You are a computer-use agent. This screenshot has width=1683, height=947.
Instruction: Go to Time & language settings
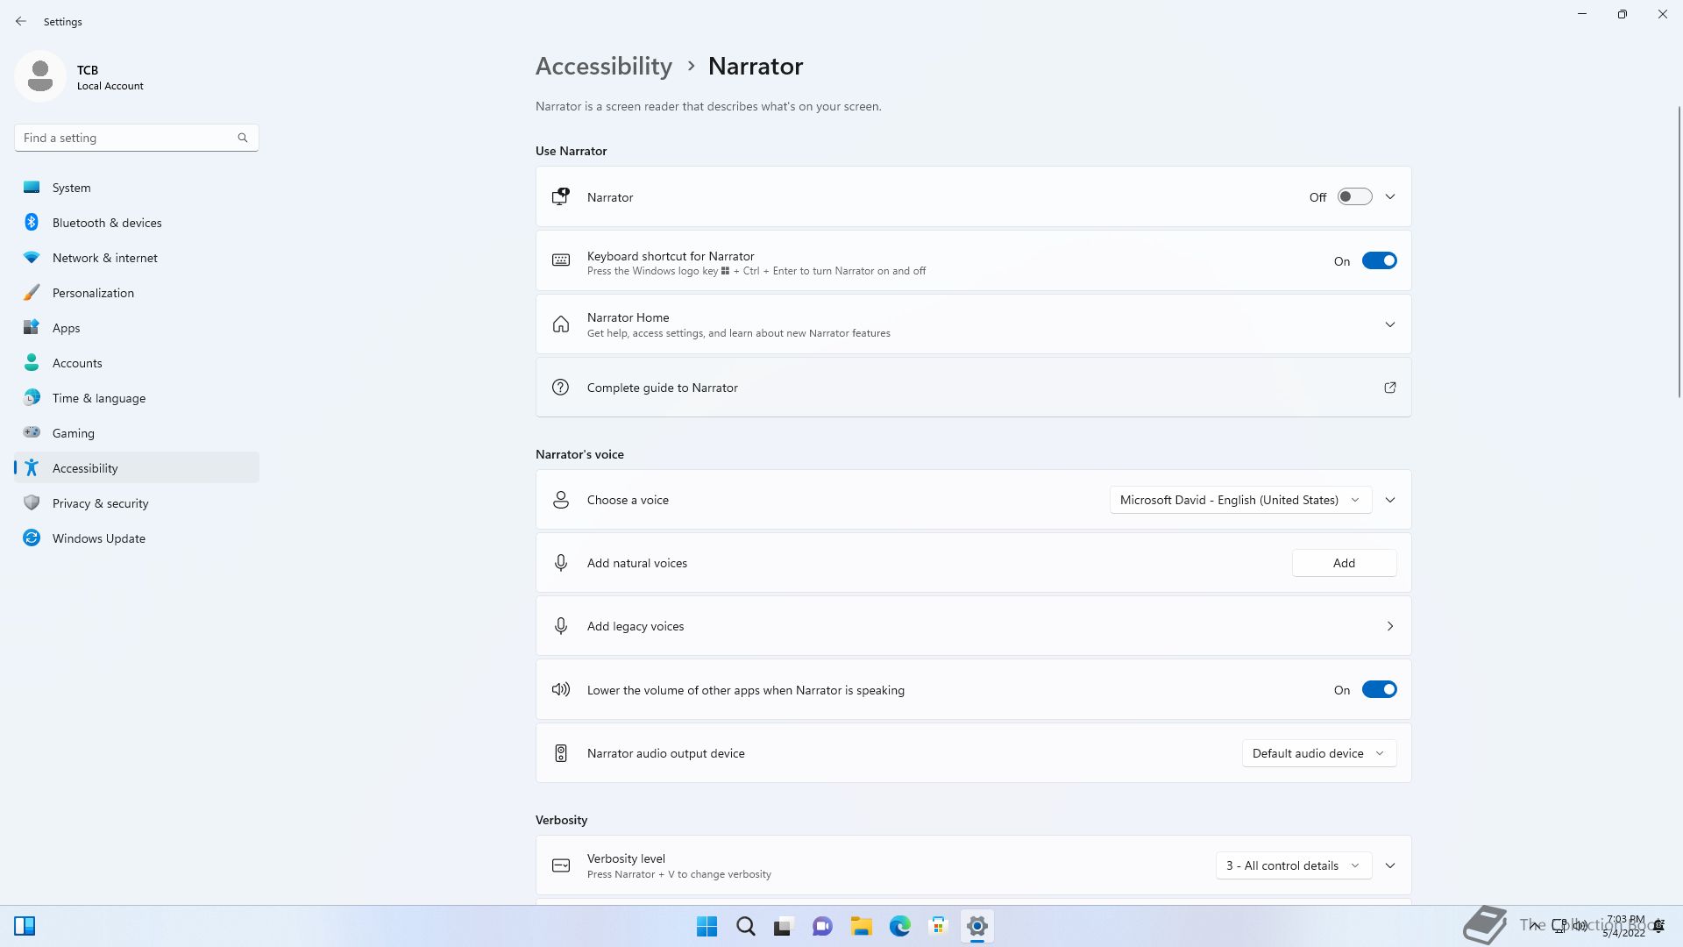tap(137, 398)
